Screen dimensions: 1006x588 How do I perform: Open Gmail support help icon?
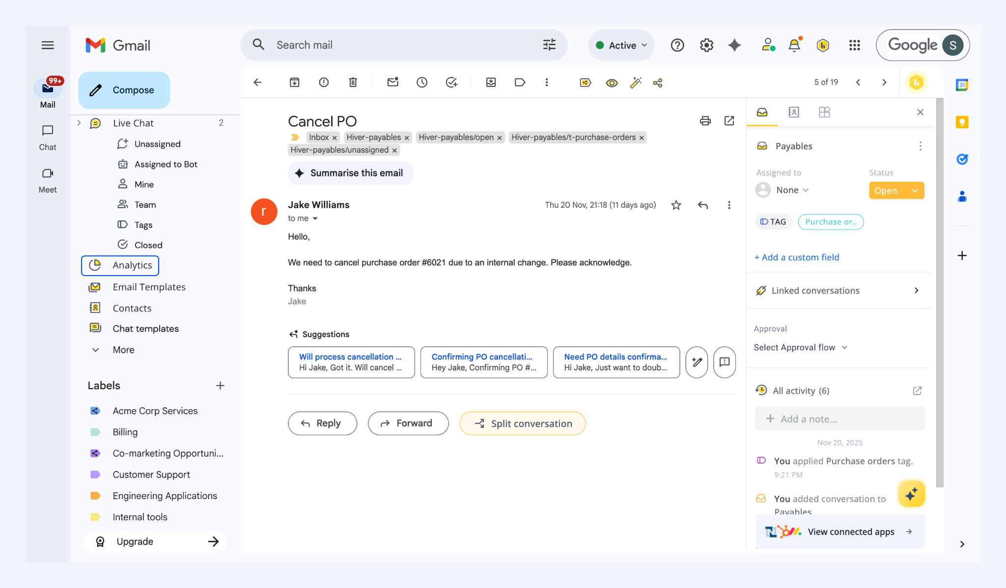[677, 45]
